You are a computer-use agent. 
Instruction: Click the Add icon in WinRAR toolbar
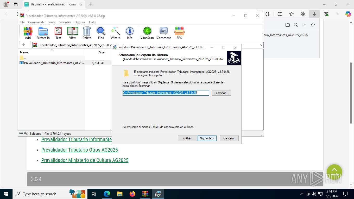click(28, 33)
